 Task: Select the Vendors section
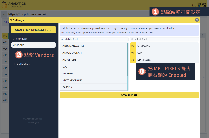click(x=33, y=45)
